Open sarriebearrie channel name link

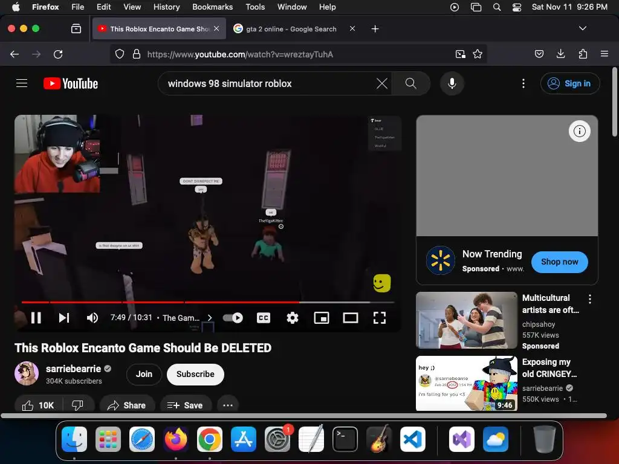(73, 369)
